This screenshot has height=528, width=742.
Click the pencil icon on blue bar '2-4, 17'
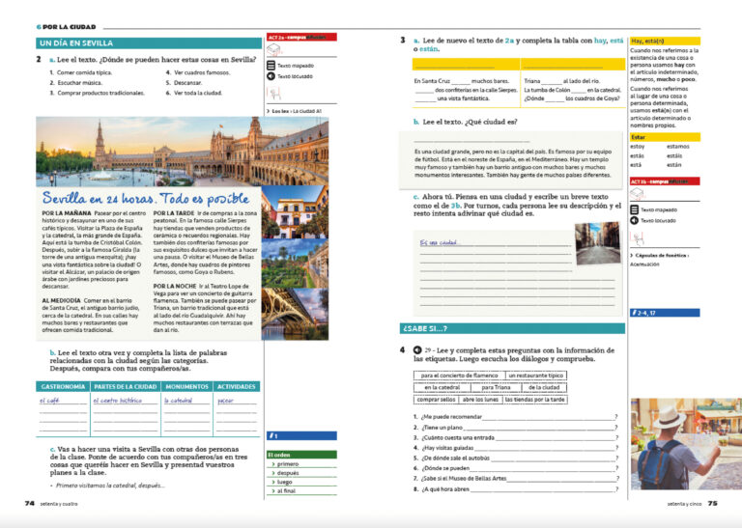[634, 313]
